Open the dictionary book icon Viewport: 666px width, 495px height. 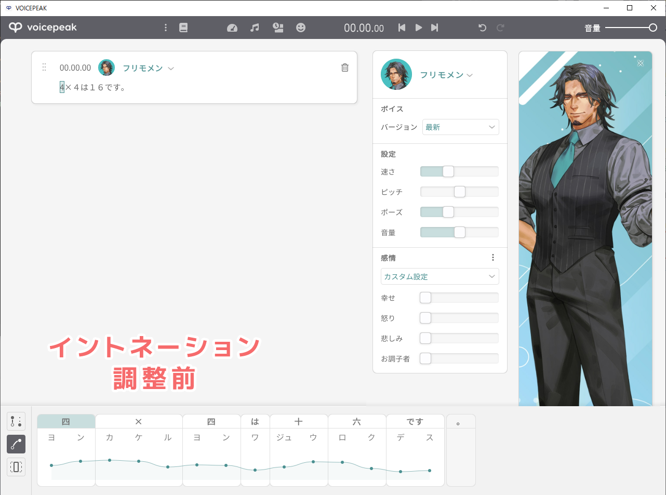pos(183,28)
